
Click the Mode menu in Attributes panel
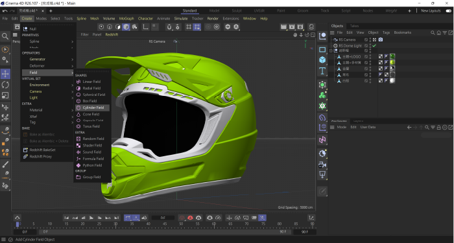point(342,127)
